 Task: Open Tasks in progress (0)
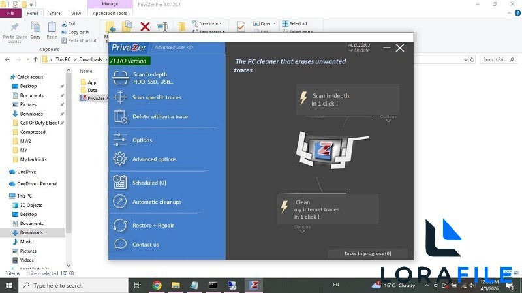[x=367, y=253]
